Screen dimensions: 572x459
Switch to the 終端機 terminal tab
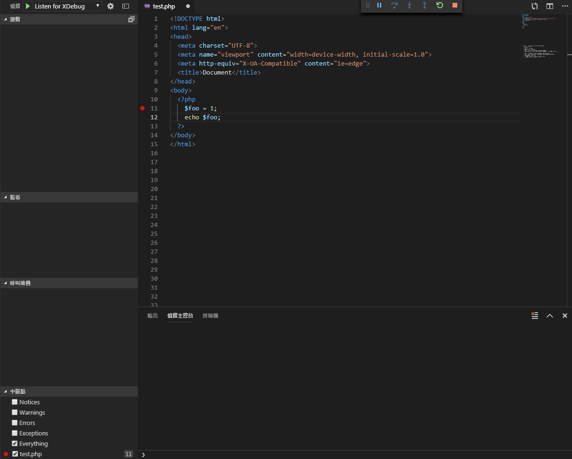210,316
